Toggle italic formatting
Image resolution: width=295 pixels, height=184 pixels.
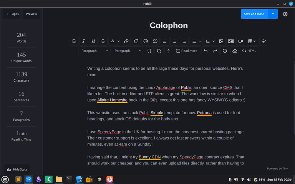tap(83, 41)
